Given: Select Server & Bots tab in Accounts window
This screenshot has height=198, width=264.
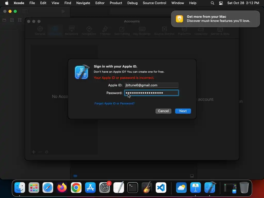Looking at the screenshot, I should [220, 31].
